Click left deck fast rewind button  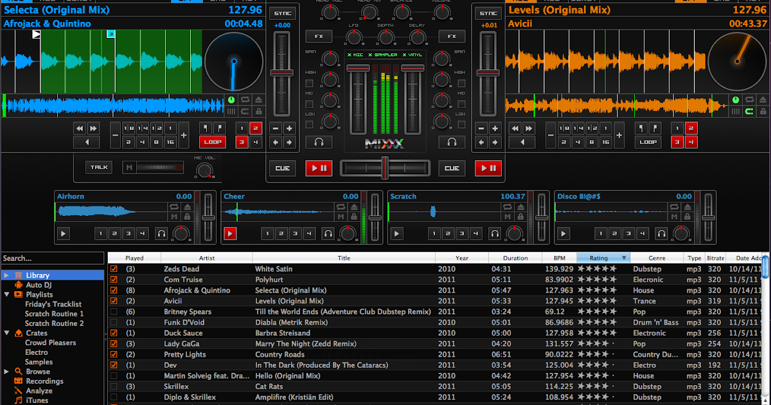80,128
